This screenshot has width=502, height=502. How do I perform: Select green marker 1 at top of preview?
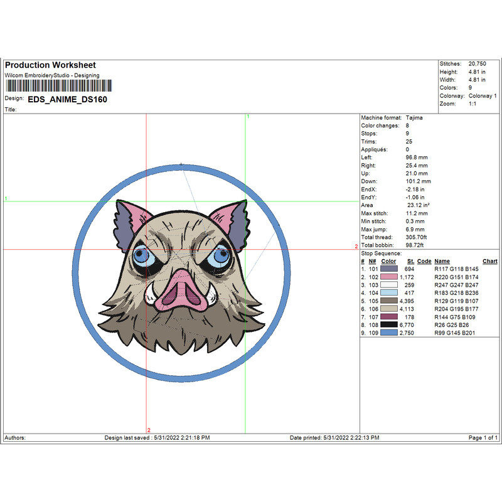click(x=248, y=117)
